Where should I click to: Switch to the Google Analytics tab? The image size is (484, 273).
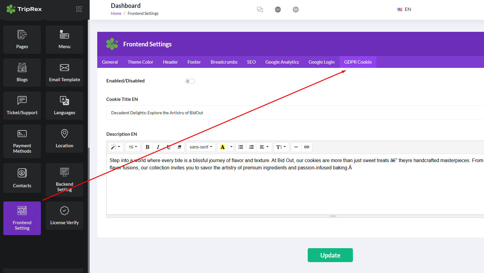282,62
